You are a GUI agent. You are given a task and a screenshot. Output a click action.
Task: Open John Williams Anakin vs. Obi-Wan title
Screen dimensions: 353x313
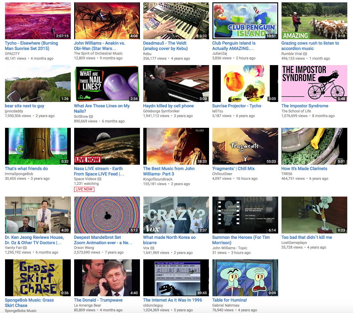[x=100, y=46]
